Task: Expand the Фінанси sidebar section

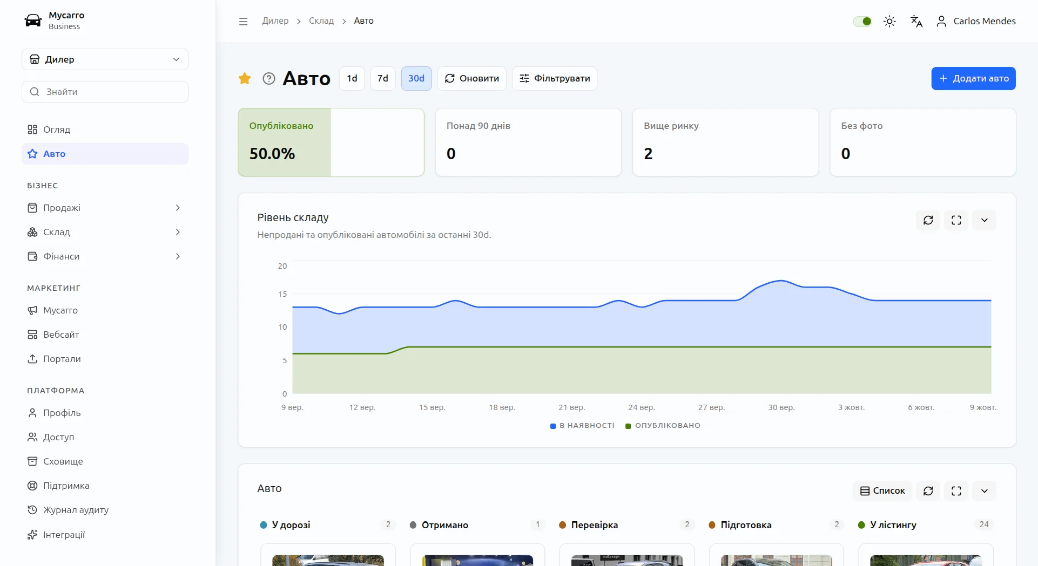Action: pos(105,256)
